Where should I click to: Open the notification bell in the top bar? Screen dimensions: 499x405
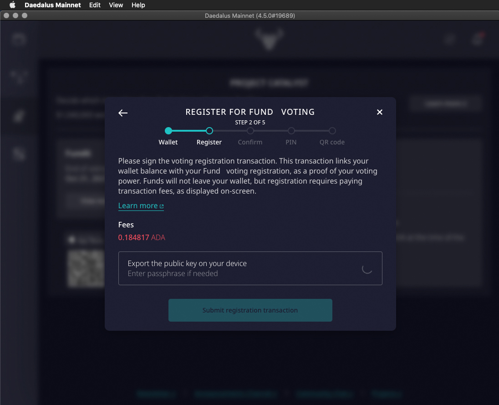coord(477,40)
